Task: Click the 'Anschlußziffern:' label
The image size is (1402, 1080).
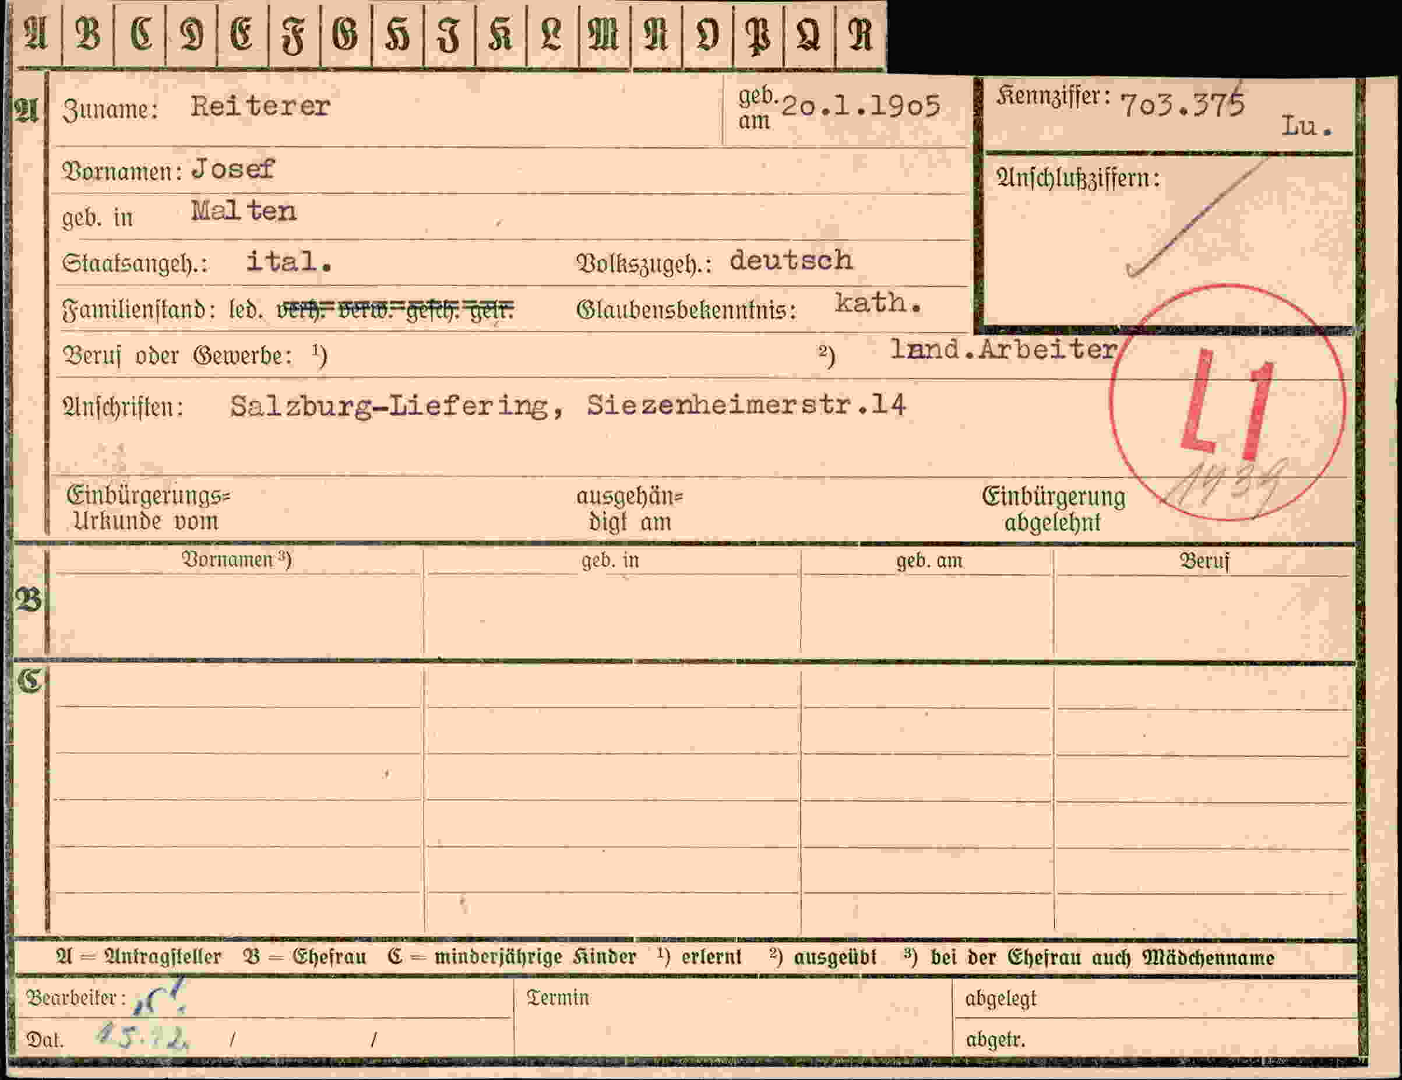Action: [x=1079, y=178]
